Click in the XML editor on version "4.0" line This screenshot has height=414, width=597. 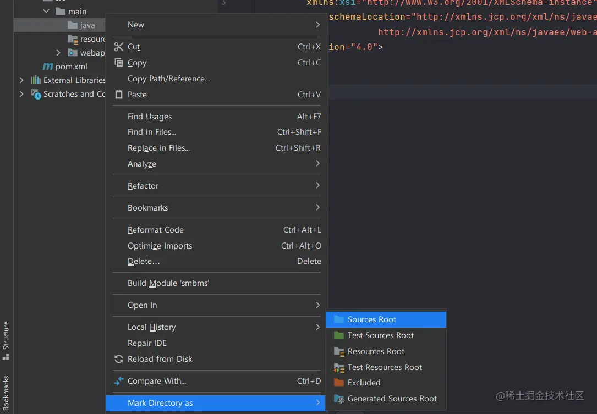(x=356, y=47)
